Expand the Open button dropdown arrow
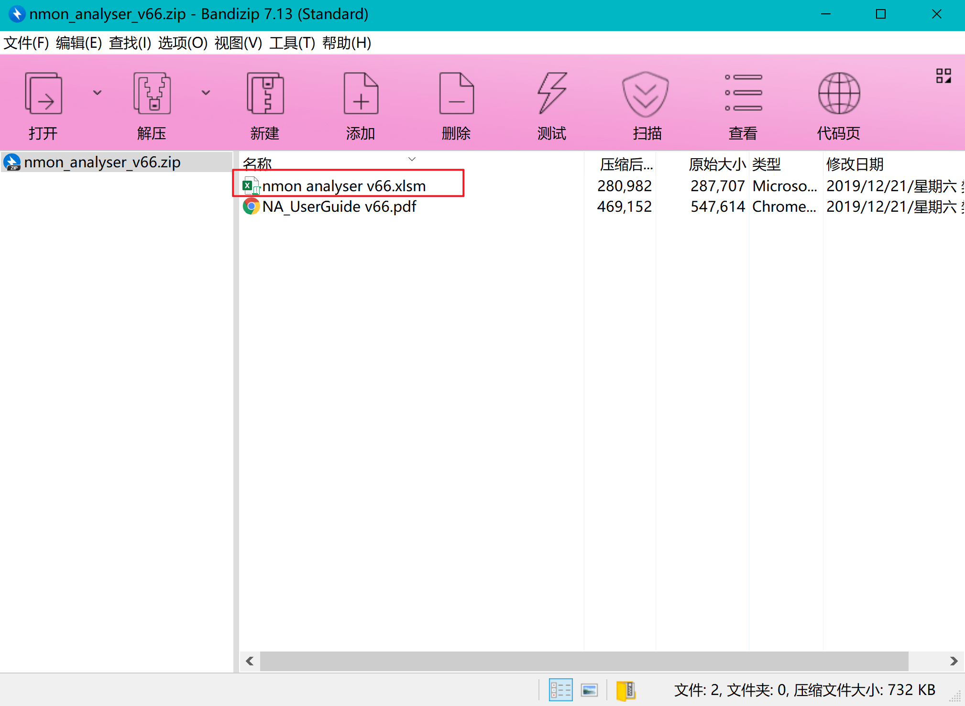Viewport: 965px width, 706px height. [98, 93]
